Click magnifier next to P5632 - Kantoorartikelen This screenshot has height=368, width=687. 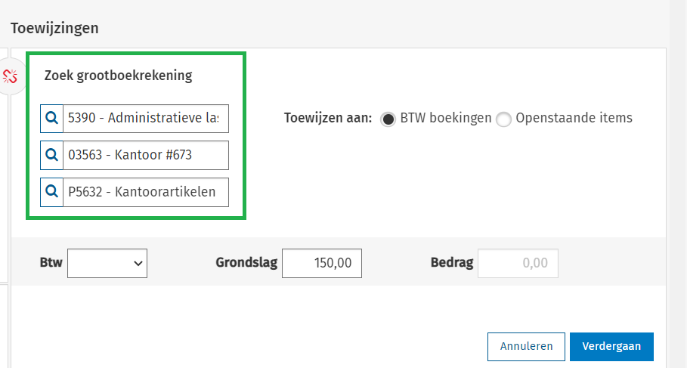pos(51,192)
